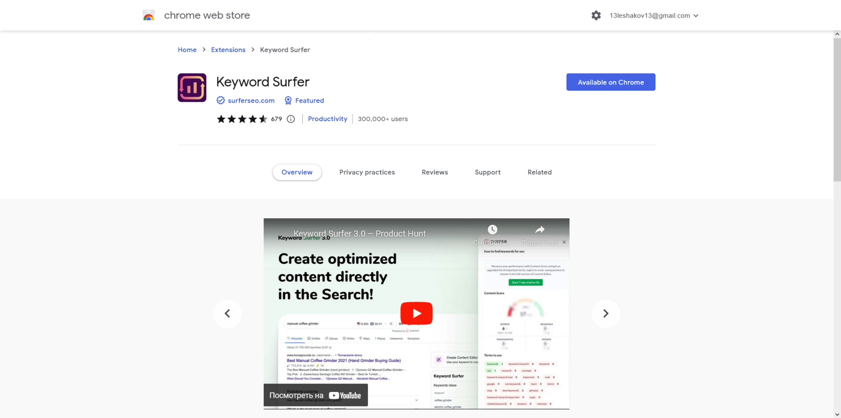Play the Keyword Surfer YouTube video
The height and width of the screenshot is (418, 841).
coord(416,313)
